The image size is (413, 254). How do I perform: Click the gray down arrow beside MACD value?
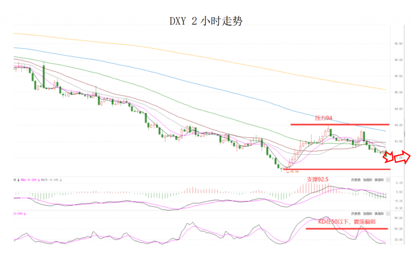60,180
